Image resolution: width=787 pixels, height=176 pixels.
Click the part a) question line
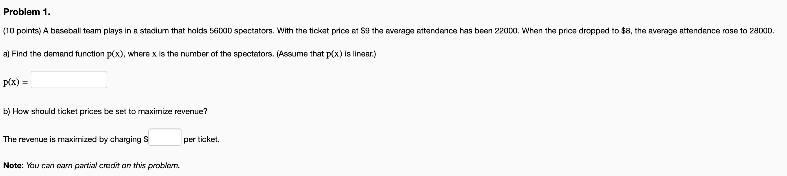(189, 54)
